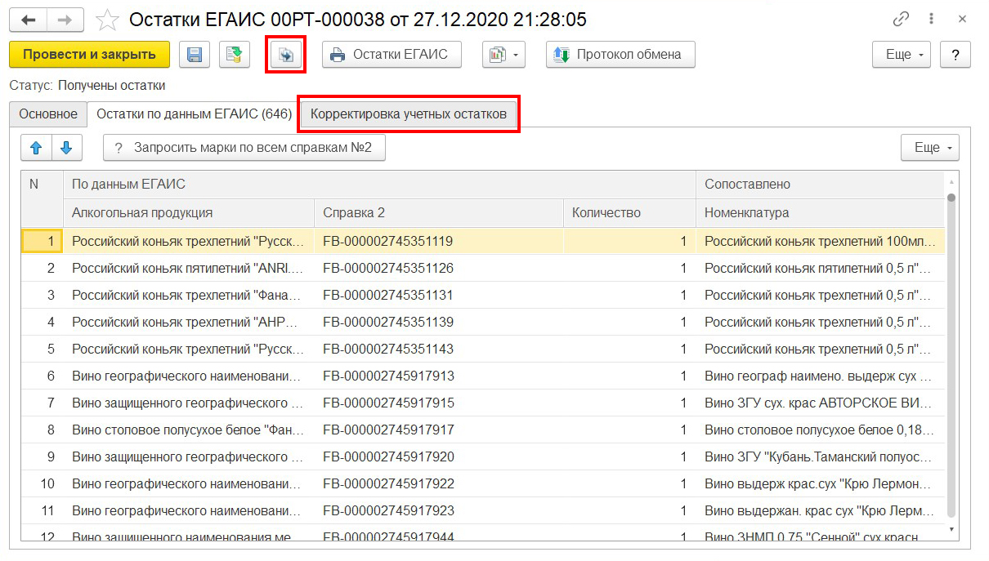Click Количество column header

point(629,212)
